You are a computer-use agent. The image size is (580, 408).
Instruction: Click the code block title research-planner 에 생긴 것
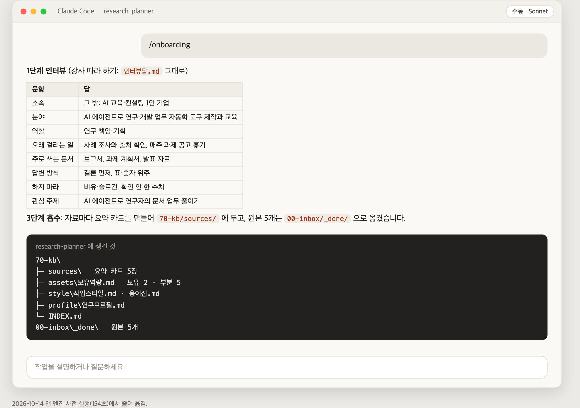point(75,246)
